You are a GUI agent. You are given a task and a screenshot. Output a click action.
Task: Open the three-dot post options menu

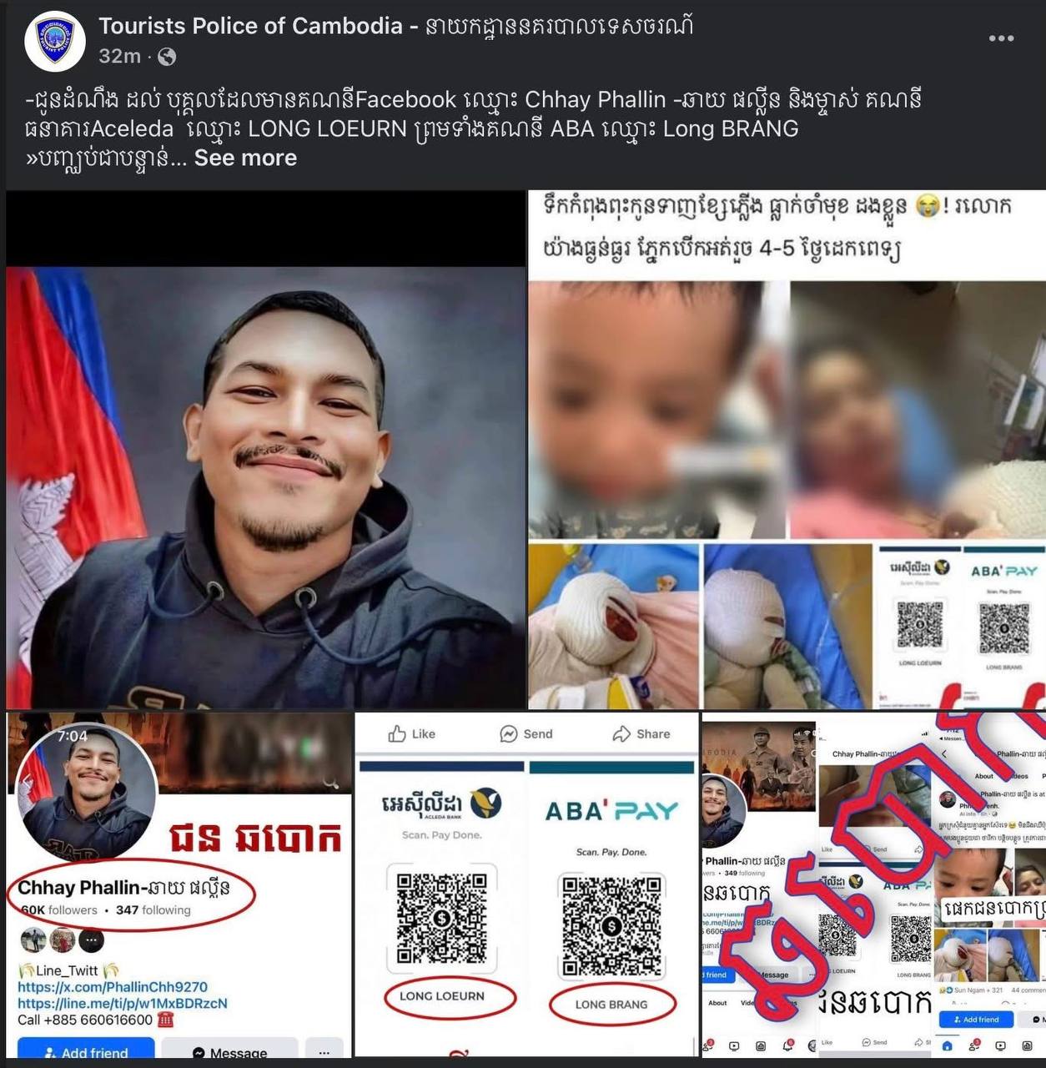(x=1001, y=38)
